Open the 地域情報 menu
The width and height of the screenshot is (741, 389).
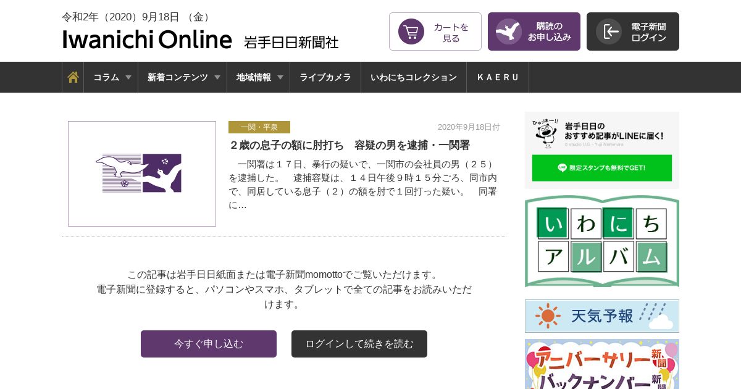pos(259,77)
